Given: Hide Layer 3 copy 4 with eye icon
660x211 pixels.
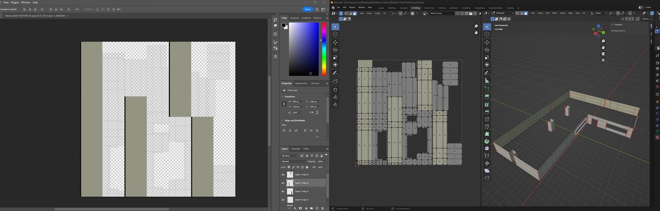Looking at the screenshot, I should point(283,191).
